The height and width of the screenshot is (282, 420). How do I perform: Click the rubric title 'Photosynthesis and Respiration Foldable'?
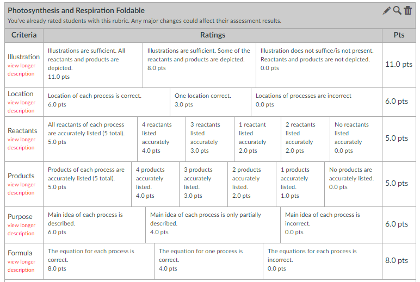coord(76,10)
